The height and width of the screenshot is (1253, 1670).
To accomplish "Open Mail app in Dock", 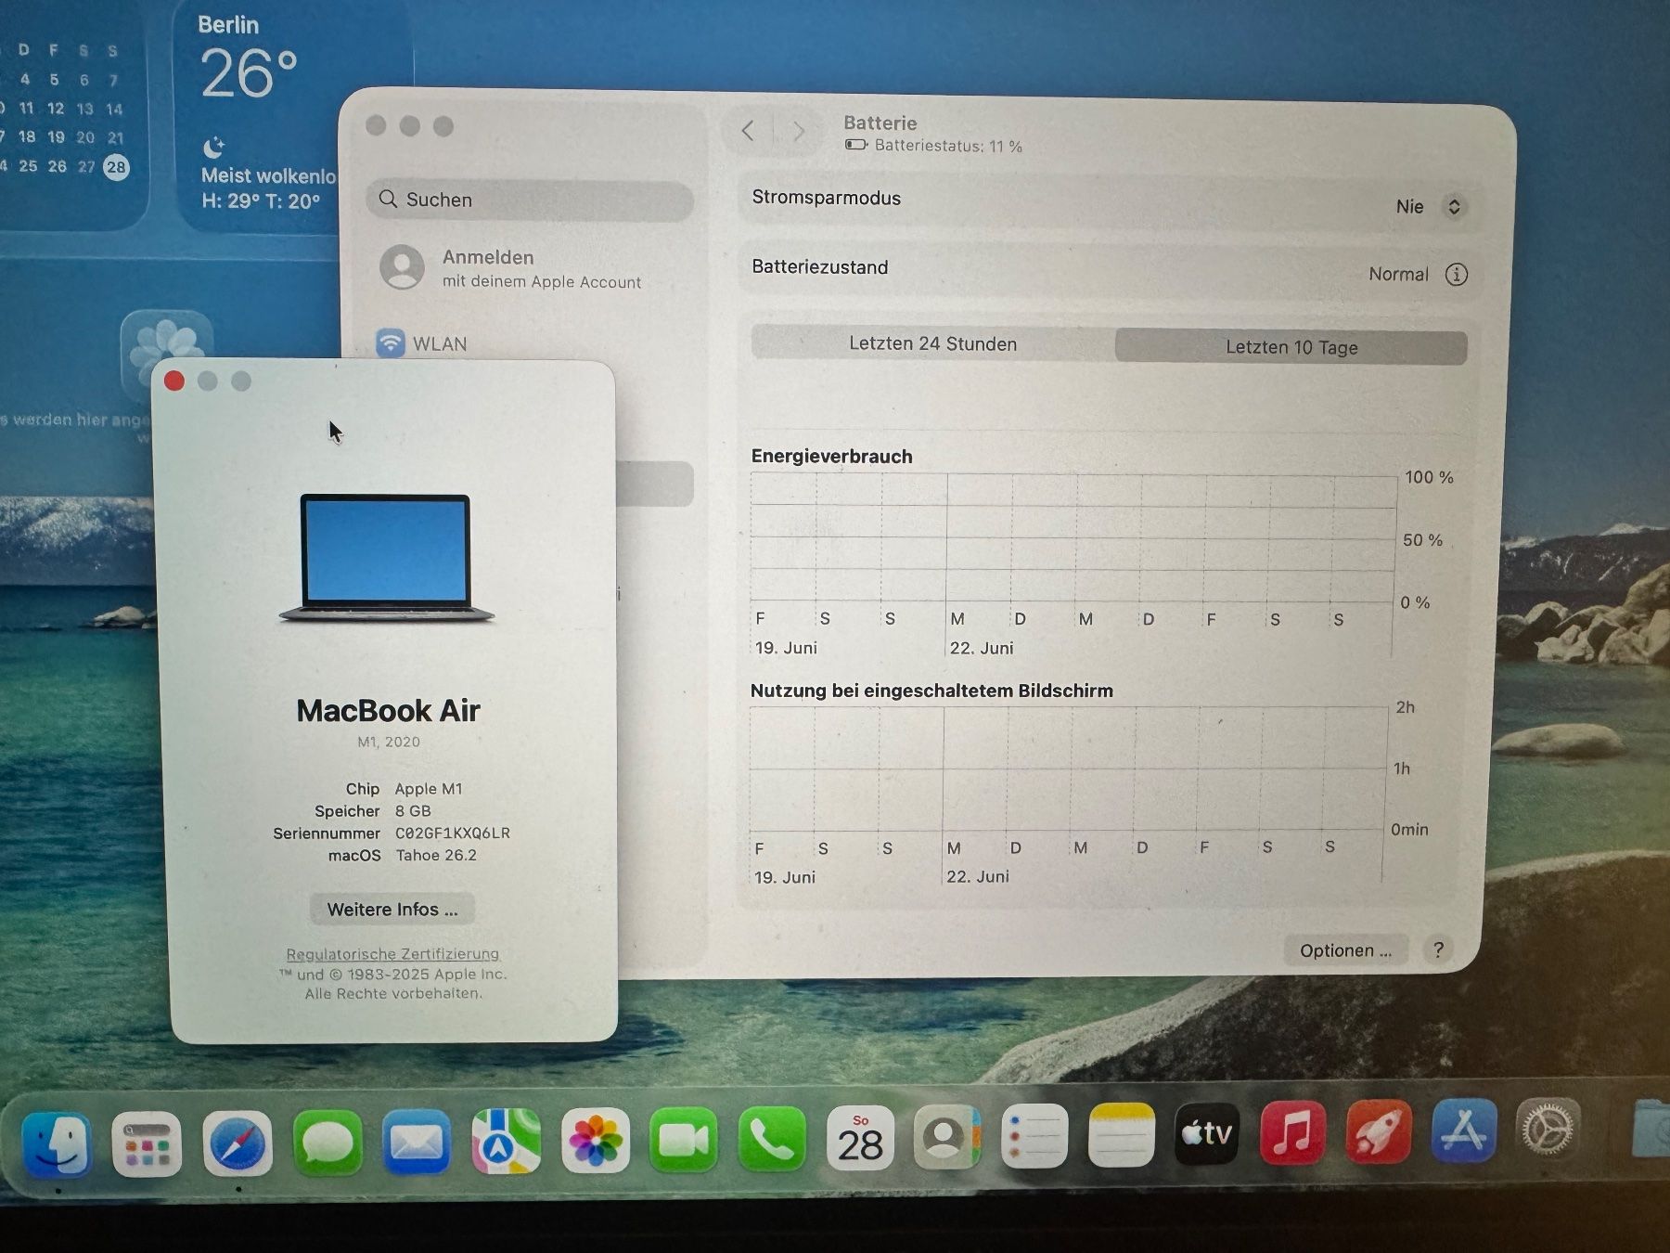I will (x=416, y=1142).
